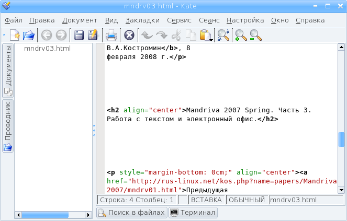Open the Документ menu

[x=80, y=20]
